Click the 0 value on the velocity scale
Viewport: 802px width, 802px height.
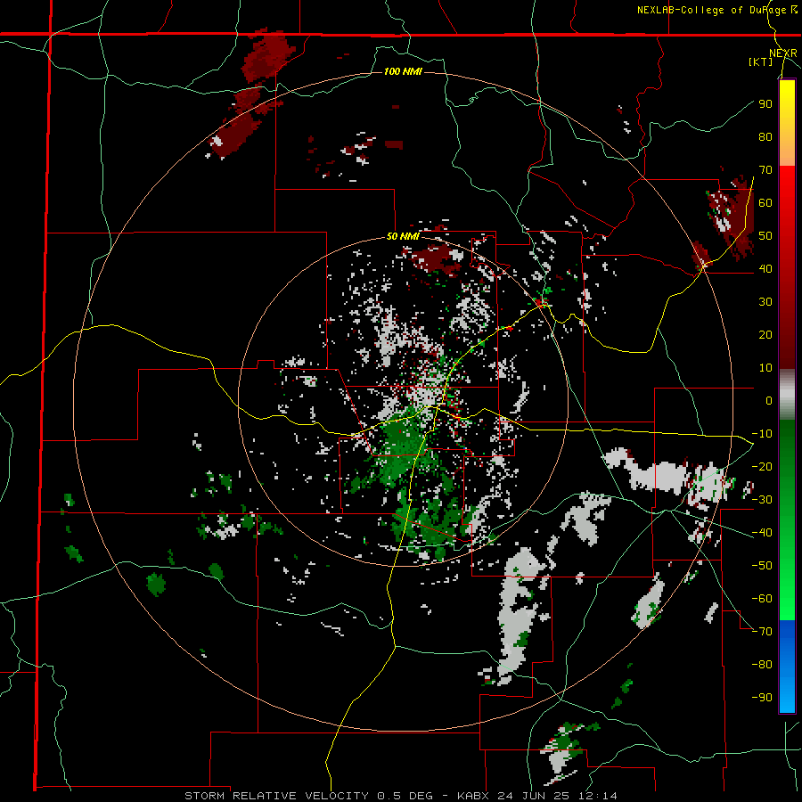[x=769, y=400]
